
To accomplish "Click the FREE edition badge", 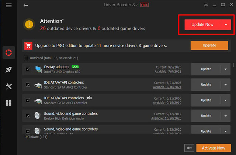I will [144, 5].
